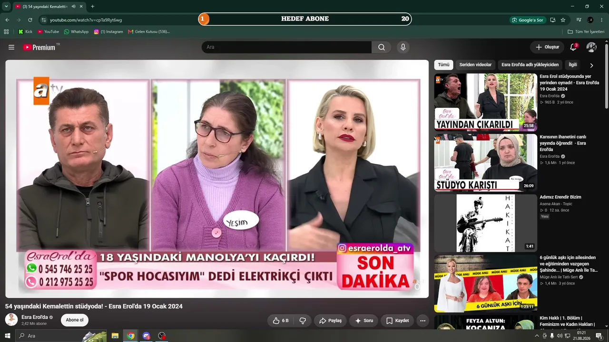Expand the Tüm Yer İşaretleri folder
The height and width of the screenshot is (342, 609).
point(586,32)
